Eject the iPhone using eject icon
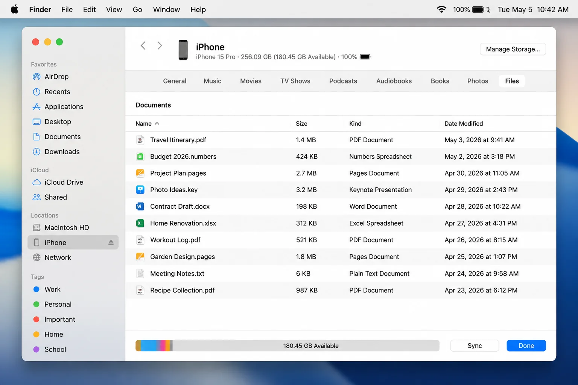Viewport: 578px width, 385px height. 111,243
